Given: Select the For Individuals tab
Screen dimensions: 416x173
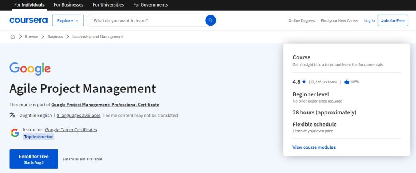Looking at the screenshot, I should pos(29,5).
